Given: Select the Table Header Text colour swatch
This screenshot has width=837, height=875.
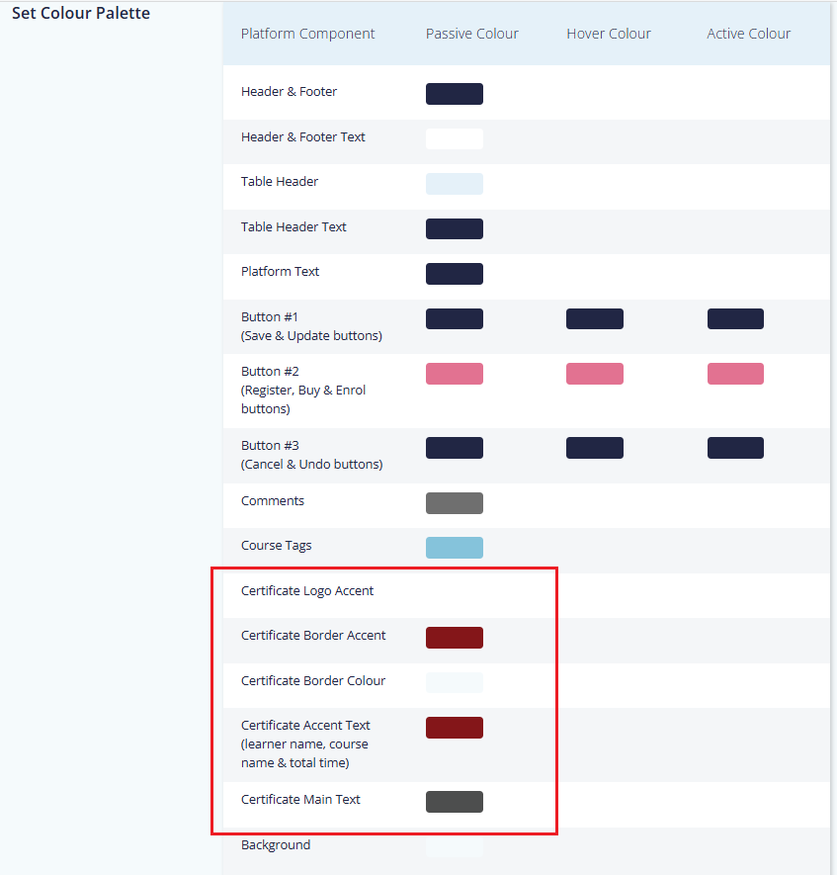Looking at the screenshot, I should [x=455, y=228].
